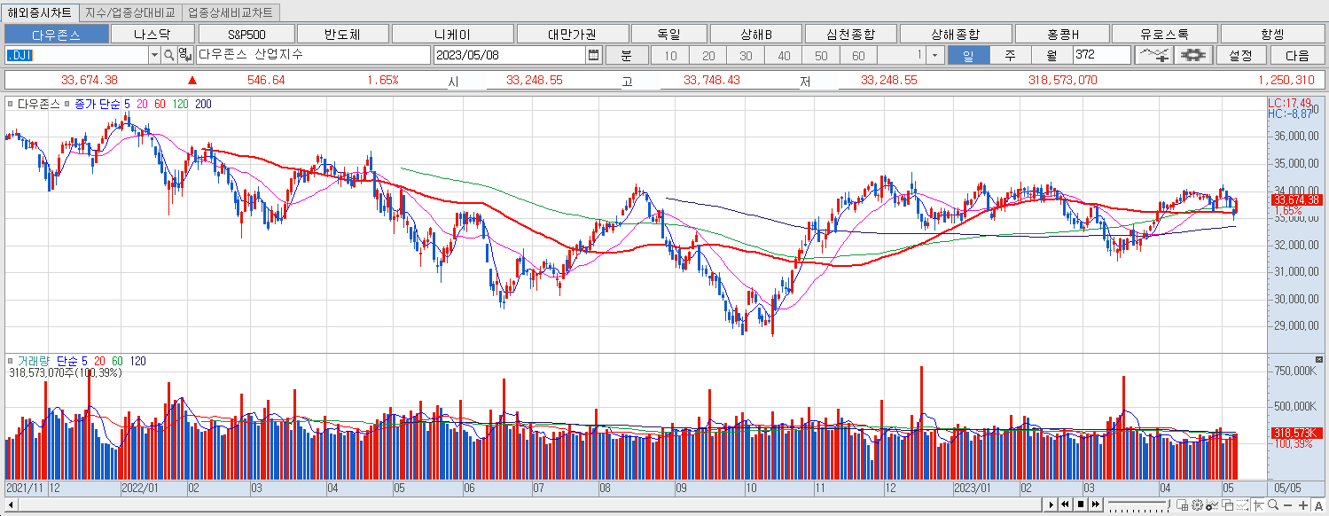The image size is (1329, 516).
Task: Switch to the 지수/업종상대비교 tab
Action: coord(129,12)
